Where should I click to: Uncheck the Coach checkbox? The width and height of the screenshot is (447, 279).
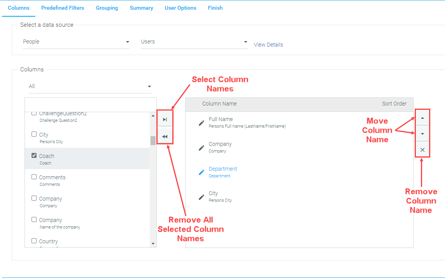[34, 156]
